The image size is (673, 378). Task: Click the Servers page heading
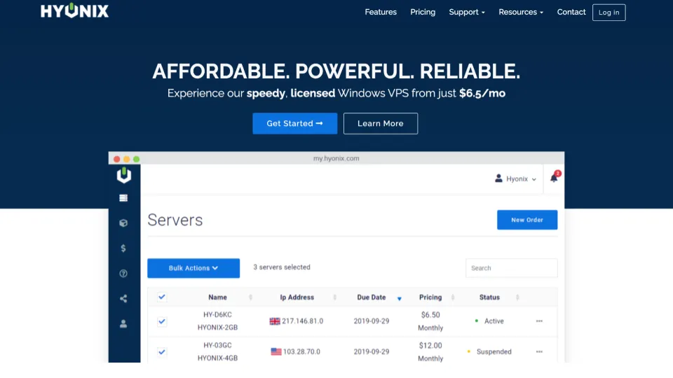175,220
